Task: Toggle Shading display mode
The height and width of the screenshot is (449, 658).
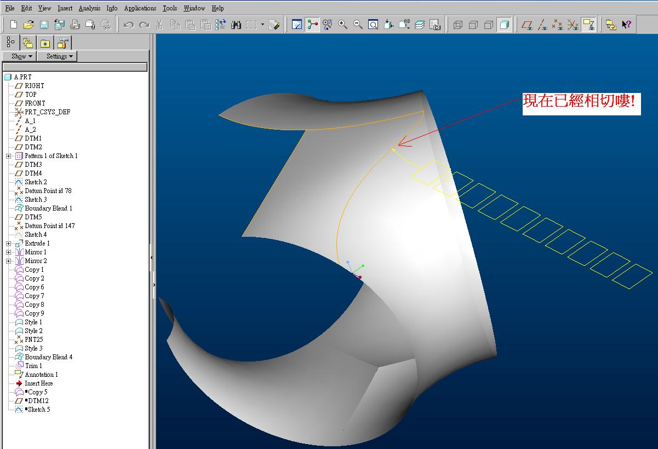Action: (504, 25)
